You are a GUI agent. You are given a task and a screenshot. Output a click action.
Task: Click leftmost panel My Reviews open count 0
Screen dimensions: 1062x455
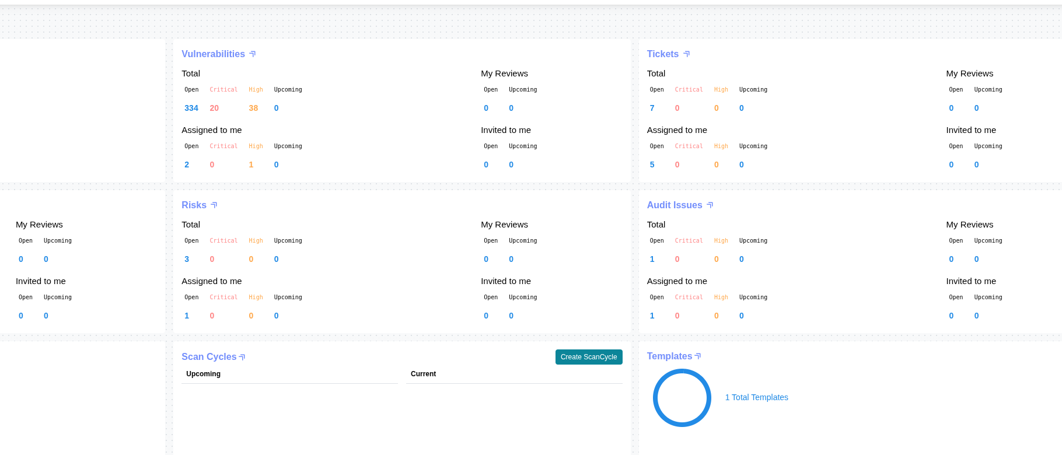tap(21, 259)
